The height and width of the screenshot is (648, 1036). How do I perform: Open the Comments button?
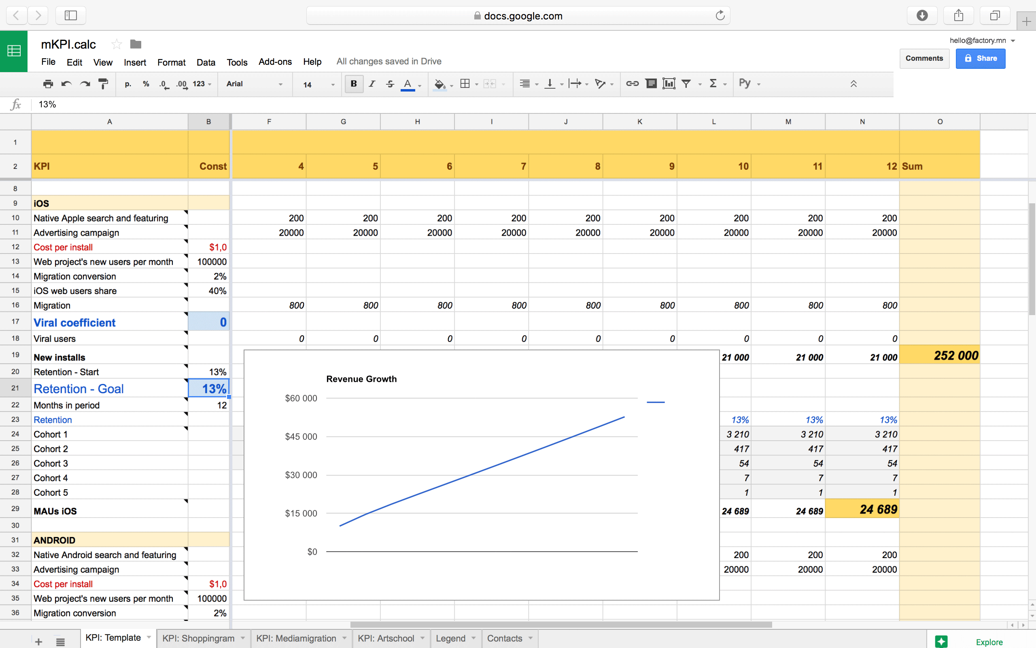click(924, 58)
